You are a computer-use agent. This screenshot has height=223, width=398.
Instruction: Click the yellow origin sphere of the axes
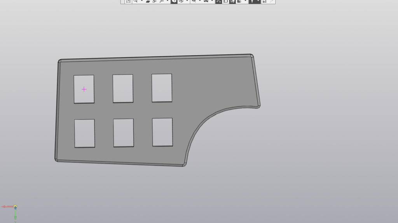(15, 207)
